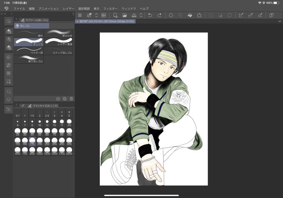Click the up-down stepper arrows next to the save icon
The height and width of the screenshot is (198, 283).
pyautogui.click(x=141, y=15)
